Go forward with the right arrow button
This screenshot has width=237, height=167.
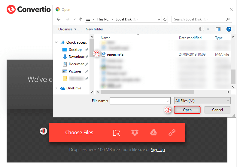tap(67, 19)
